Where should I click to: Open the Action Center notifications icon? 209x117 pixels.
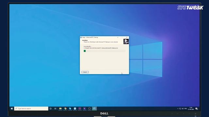[x=197, y=109]
